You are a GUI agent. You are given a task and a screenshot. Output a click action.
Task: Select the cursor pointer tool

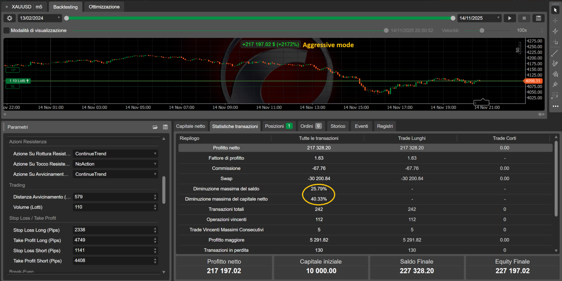point(555,10)
